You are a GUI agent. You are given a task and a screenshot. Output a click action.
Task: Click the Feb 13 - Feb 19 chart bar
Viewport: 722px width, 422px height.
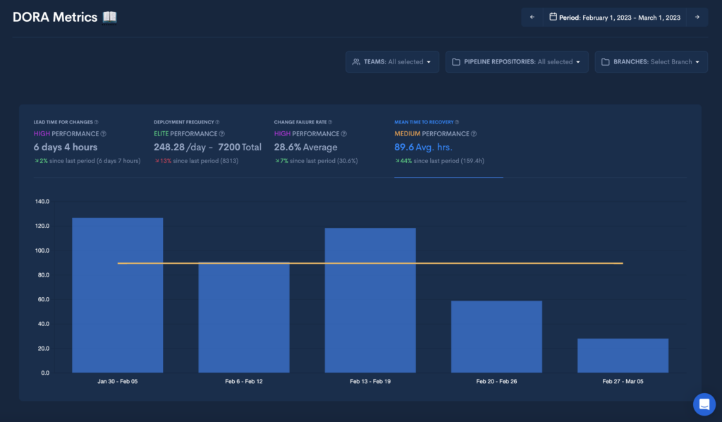pyautogui.click(x=370, y=301)
